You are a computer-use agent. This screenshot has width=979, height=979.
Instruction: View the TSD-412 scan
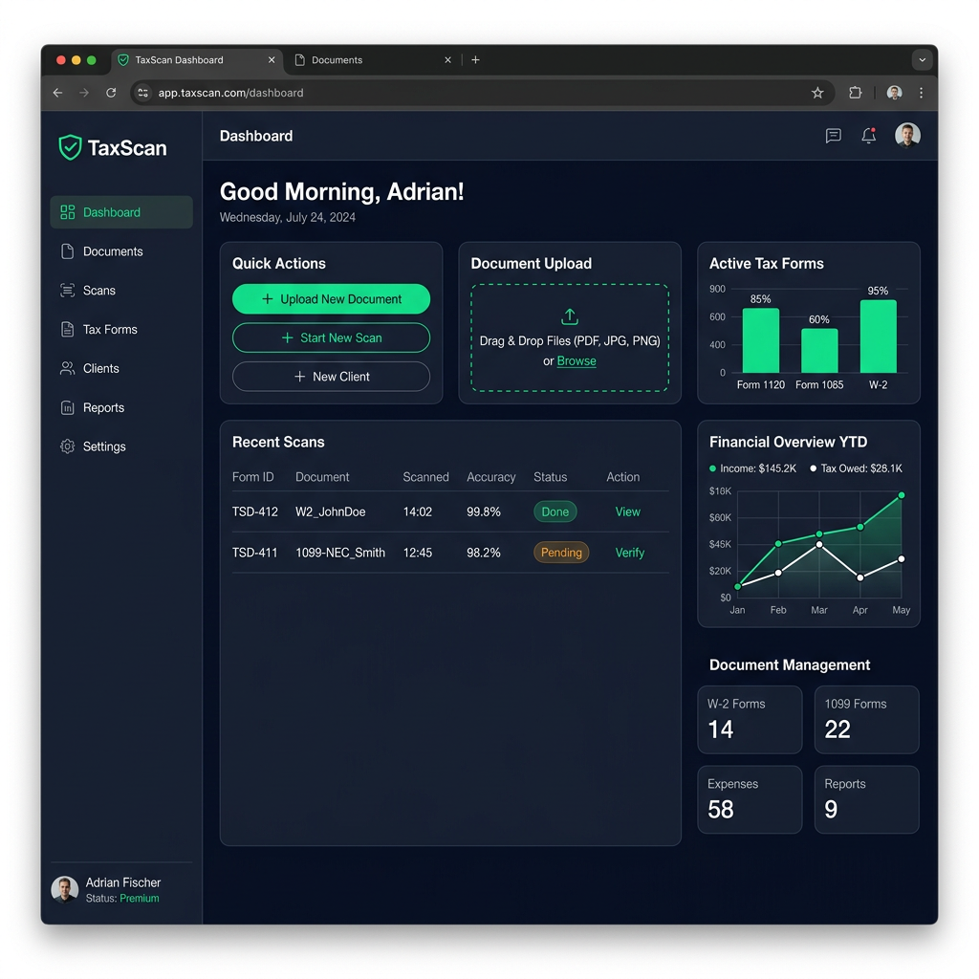(x=627, y=512)
